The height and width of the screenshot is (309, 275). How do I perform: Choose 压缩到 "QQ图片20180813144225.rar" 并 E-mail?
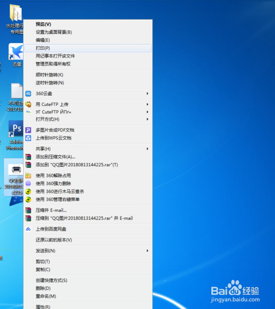[x=88, y=218]
